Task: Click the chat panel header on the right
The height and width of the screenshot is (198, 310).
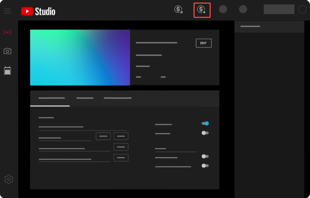Action: pos(269,27)
